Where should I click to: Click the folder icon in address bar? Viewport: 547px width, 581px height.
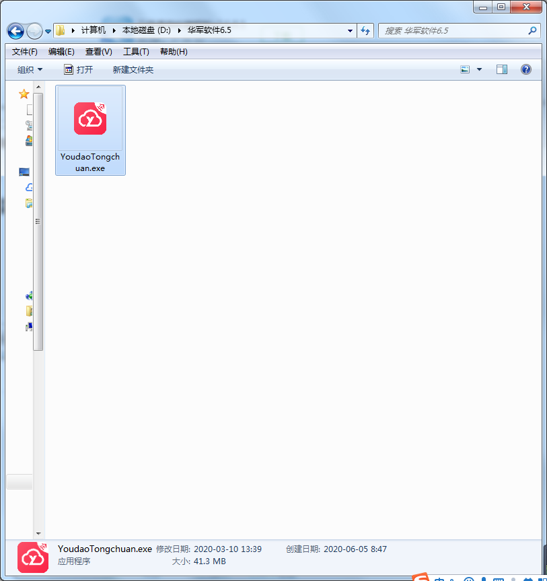click(x=61, y=30)
